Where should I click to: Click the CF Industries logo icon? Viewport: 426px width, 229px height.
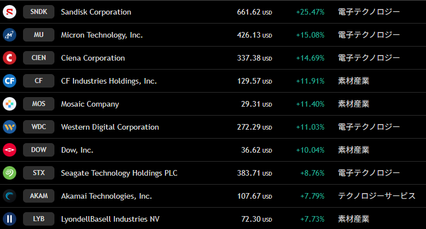point(10,81)
